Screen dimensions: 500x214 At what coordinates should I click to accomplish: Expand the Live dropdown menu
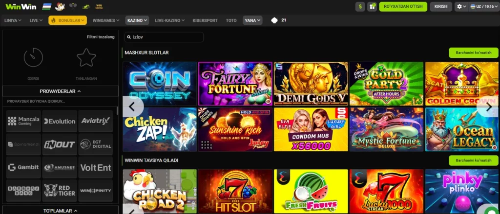point(36,20)
